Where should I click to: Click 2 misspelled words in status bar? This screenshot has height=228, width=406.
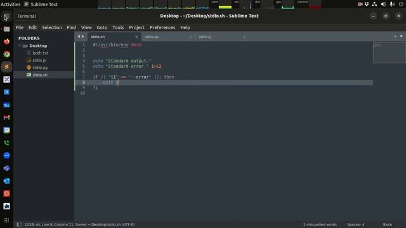tap(320, 224)
